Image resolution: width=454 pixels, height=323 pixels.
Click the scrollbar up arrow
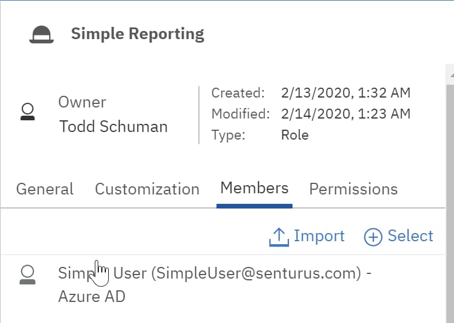[x=451, y=75]
